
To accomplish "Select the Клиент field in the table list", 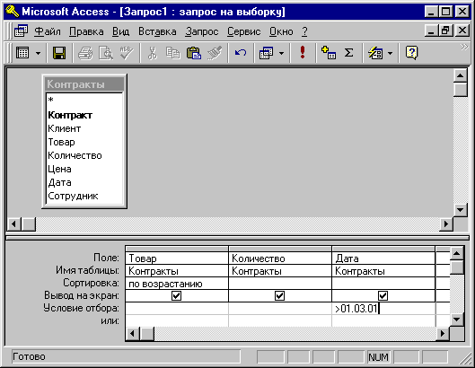I will pyautogui.click(x=84, y=128).
